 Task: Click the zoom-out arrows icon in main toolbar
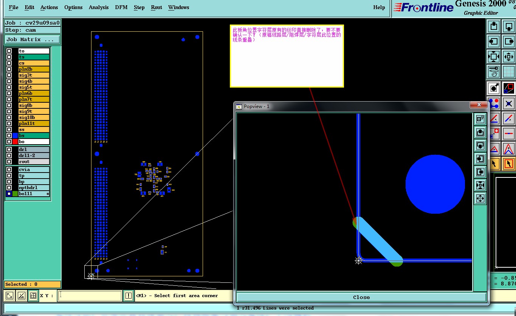coord(494,57)
